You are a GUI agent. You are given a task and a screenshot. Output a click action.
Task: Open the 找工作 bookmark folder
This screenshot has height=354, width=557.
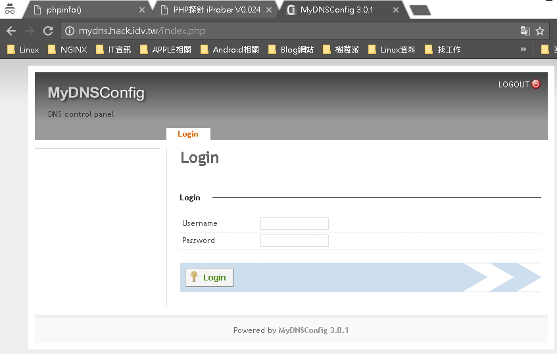click(443, 50)
